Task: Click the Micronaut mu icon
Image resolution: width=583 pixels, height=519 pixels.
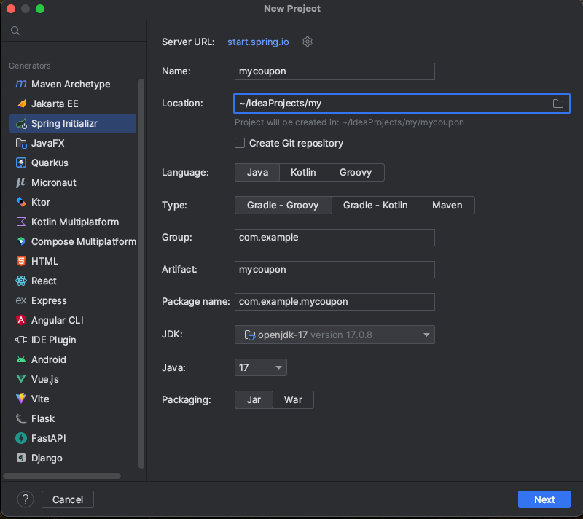Action: point(21,182)
